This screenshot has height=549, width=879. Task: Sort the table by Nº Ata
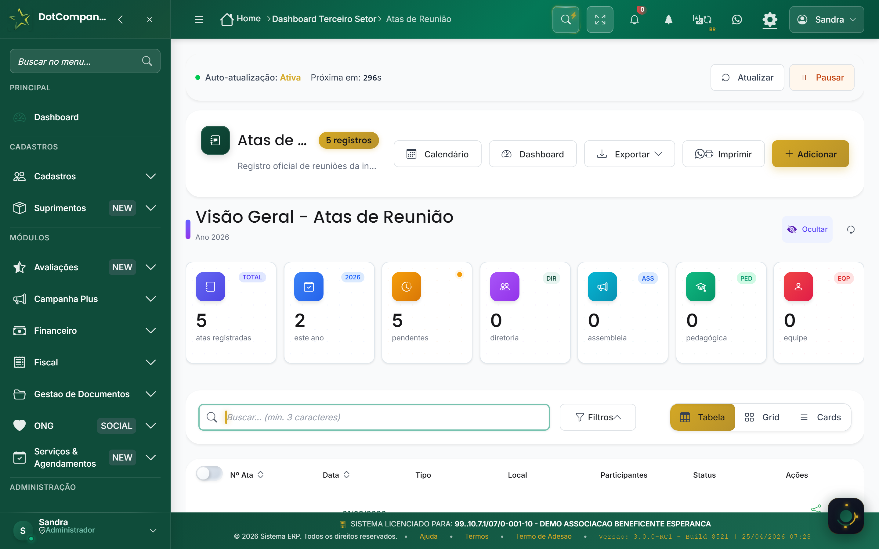coord(247,475)
